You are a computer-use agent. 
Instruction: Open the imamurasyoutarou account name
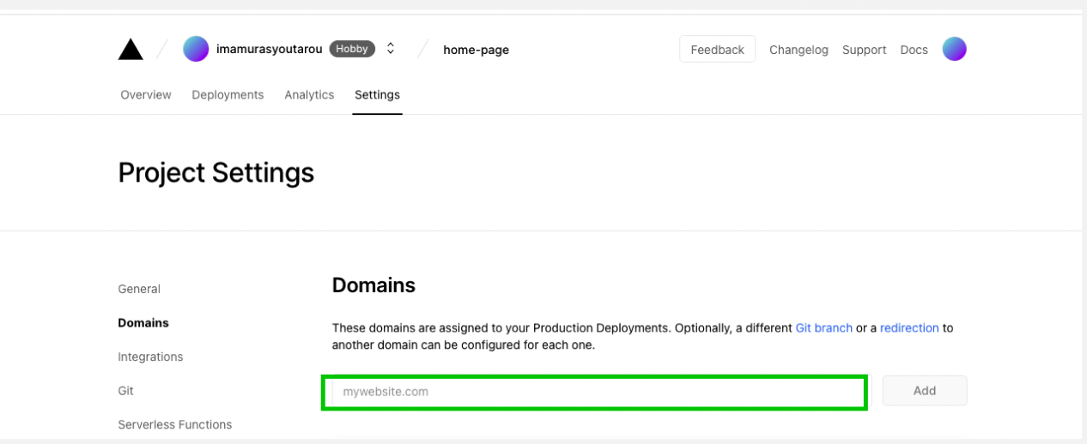(x=269, y=49)
